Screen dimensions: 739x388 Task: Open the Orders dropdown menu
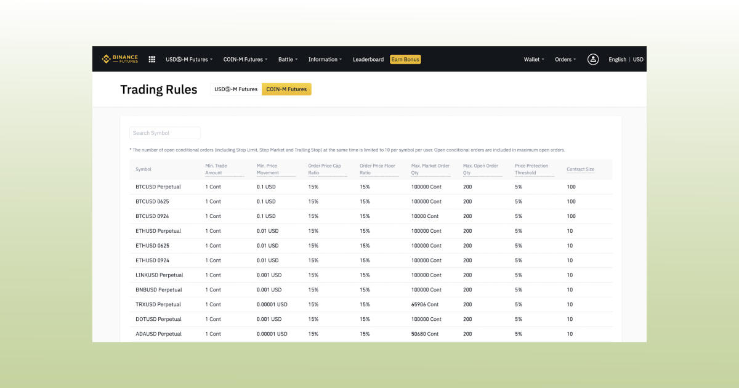565,59
